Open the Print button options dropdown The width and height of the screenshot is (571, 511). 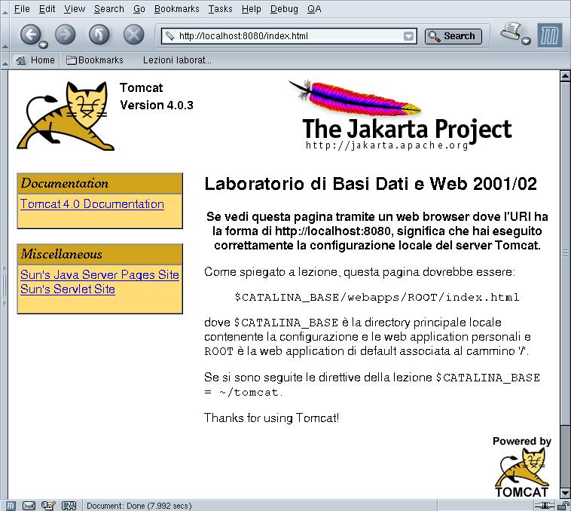[526, 41]
